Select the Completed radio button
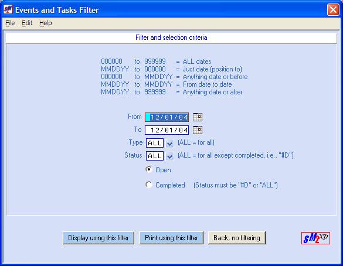The height and width of the screenshot is (266, 343). pyautogui.click(x=149, y=185)
